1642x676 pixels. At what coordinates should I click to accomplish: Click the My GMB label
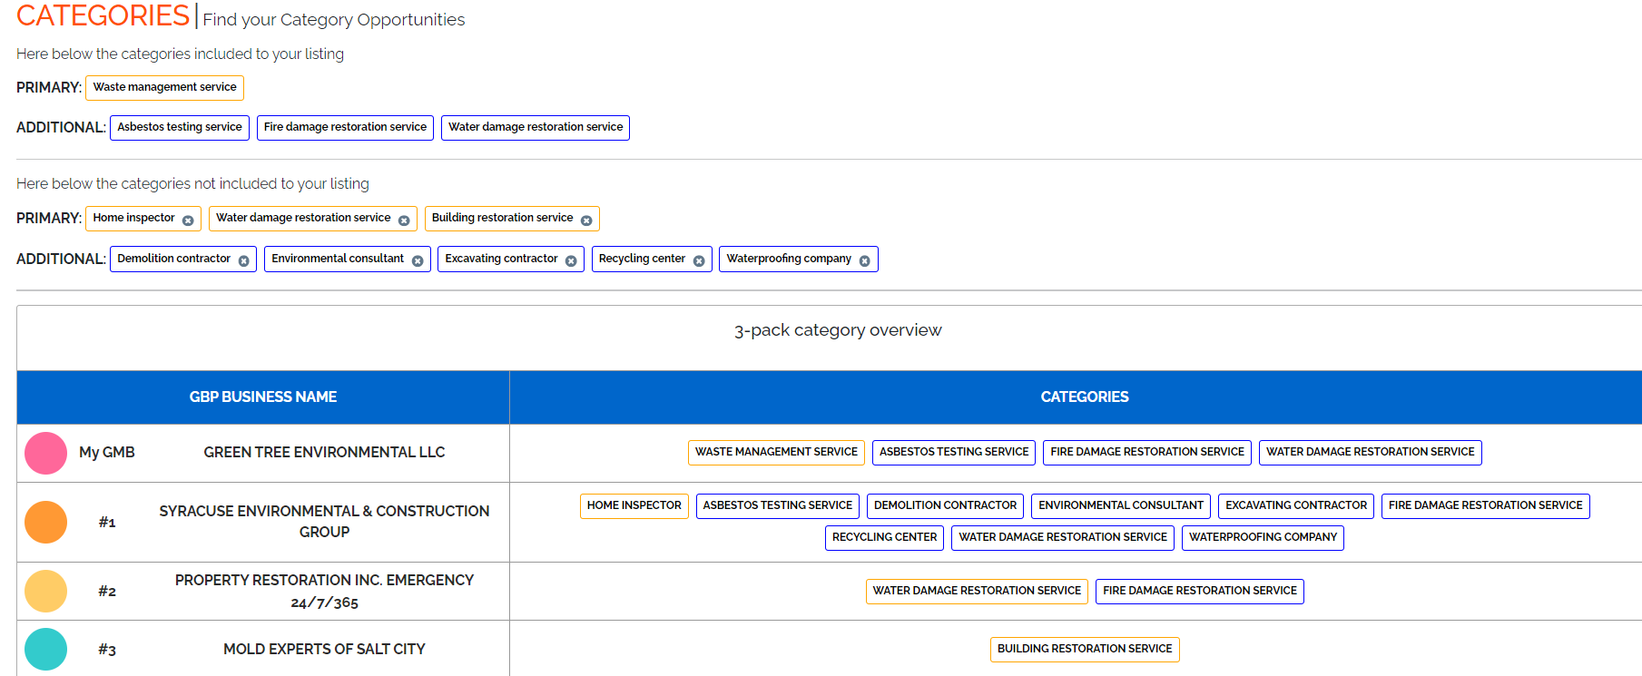pos(107,452)
